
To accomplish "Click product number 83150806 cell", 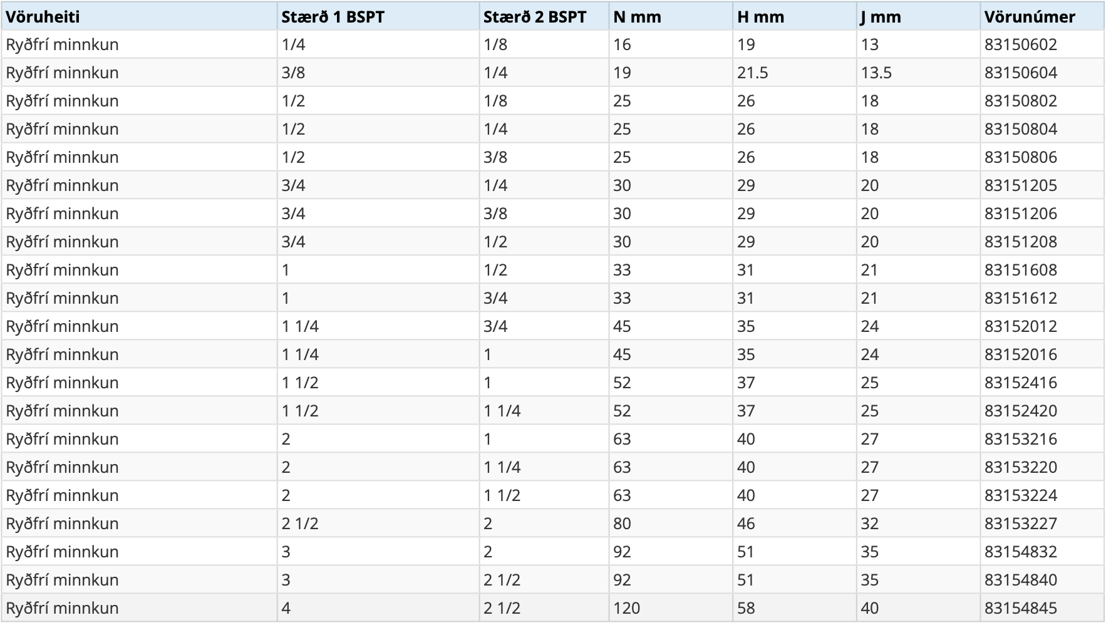I will pos(1020,157).
